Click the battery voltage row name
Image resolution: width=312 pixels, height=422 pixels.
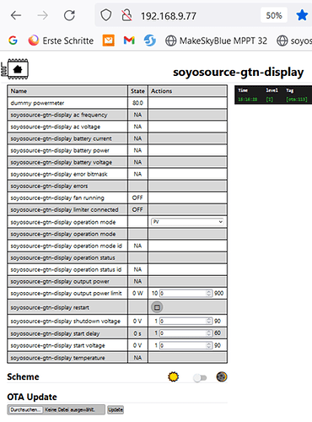point(62,162)
